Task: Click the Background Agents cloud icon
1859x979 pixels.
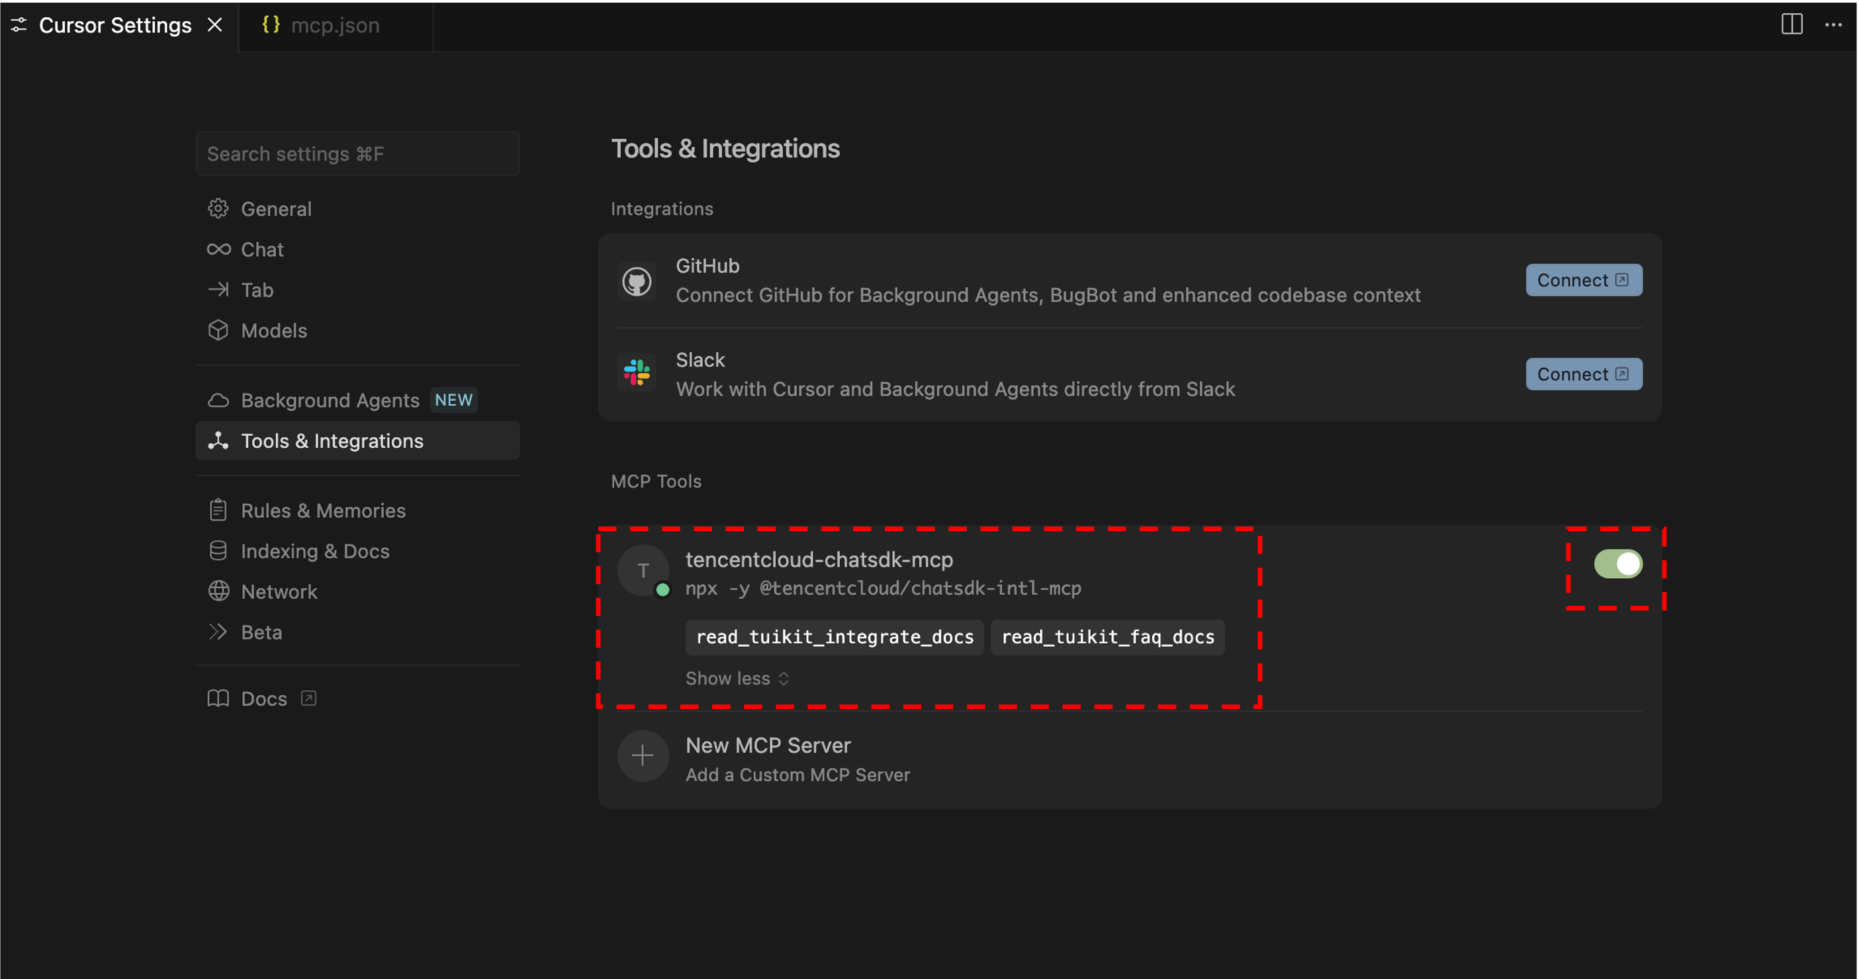Action: coord(218,400)
